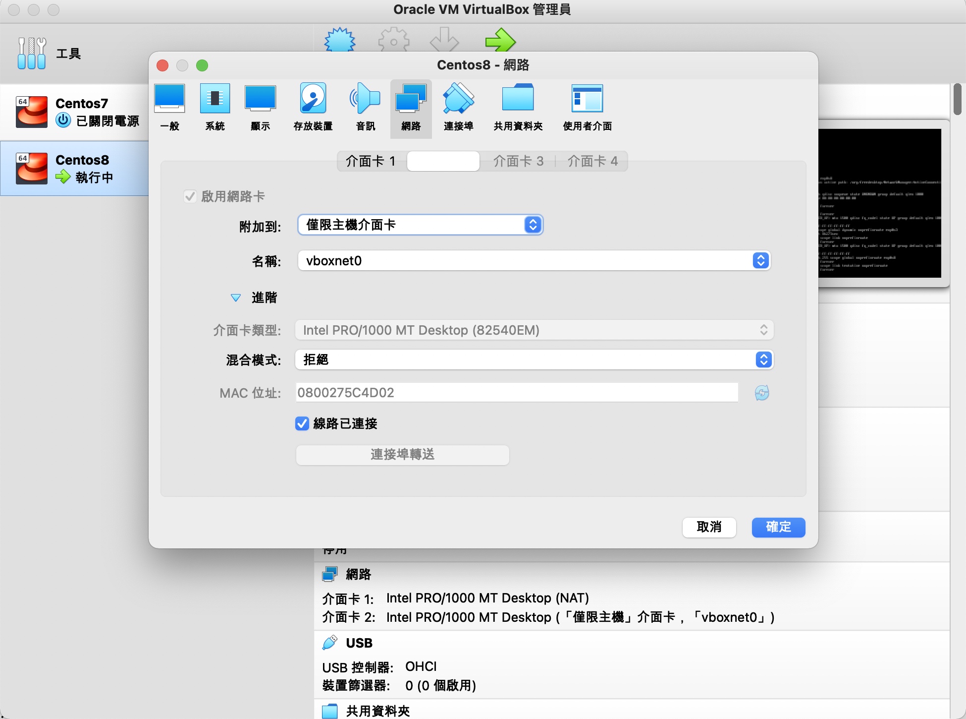Toggle the 線路已連接 cable connected checkbox

[302, 423]
